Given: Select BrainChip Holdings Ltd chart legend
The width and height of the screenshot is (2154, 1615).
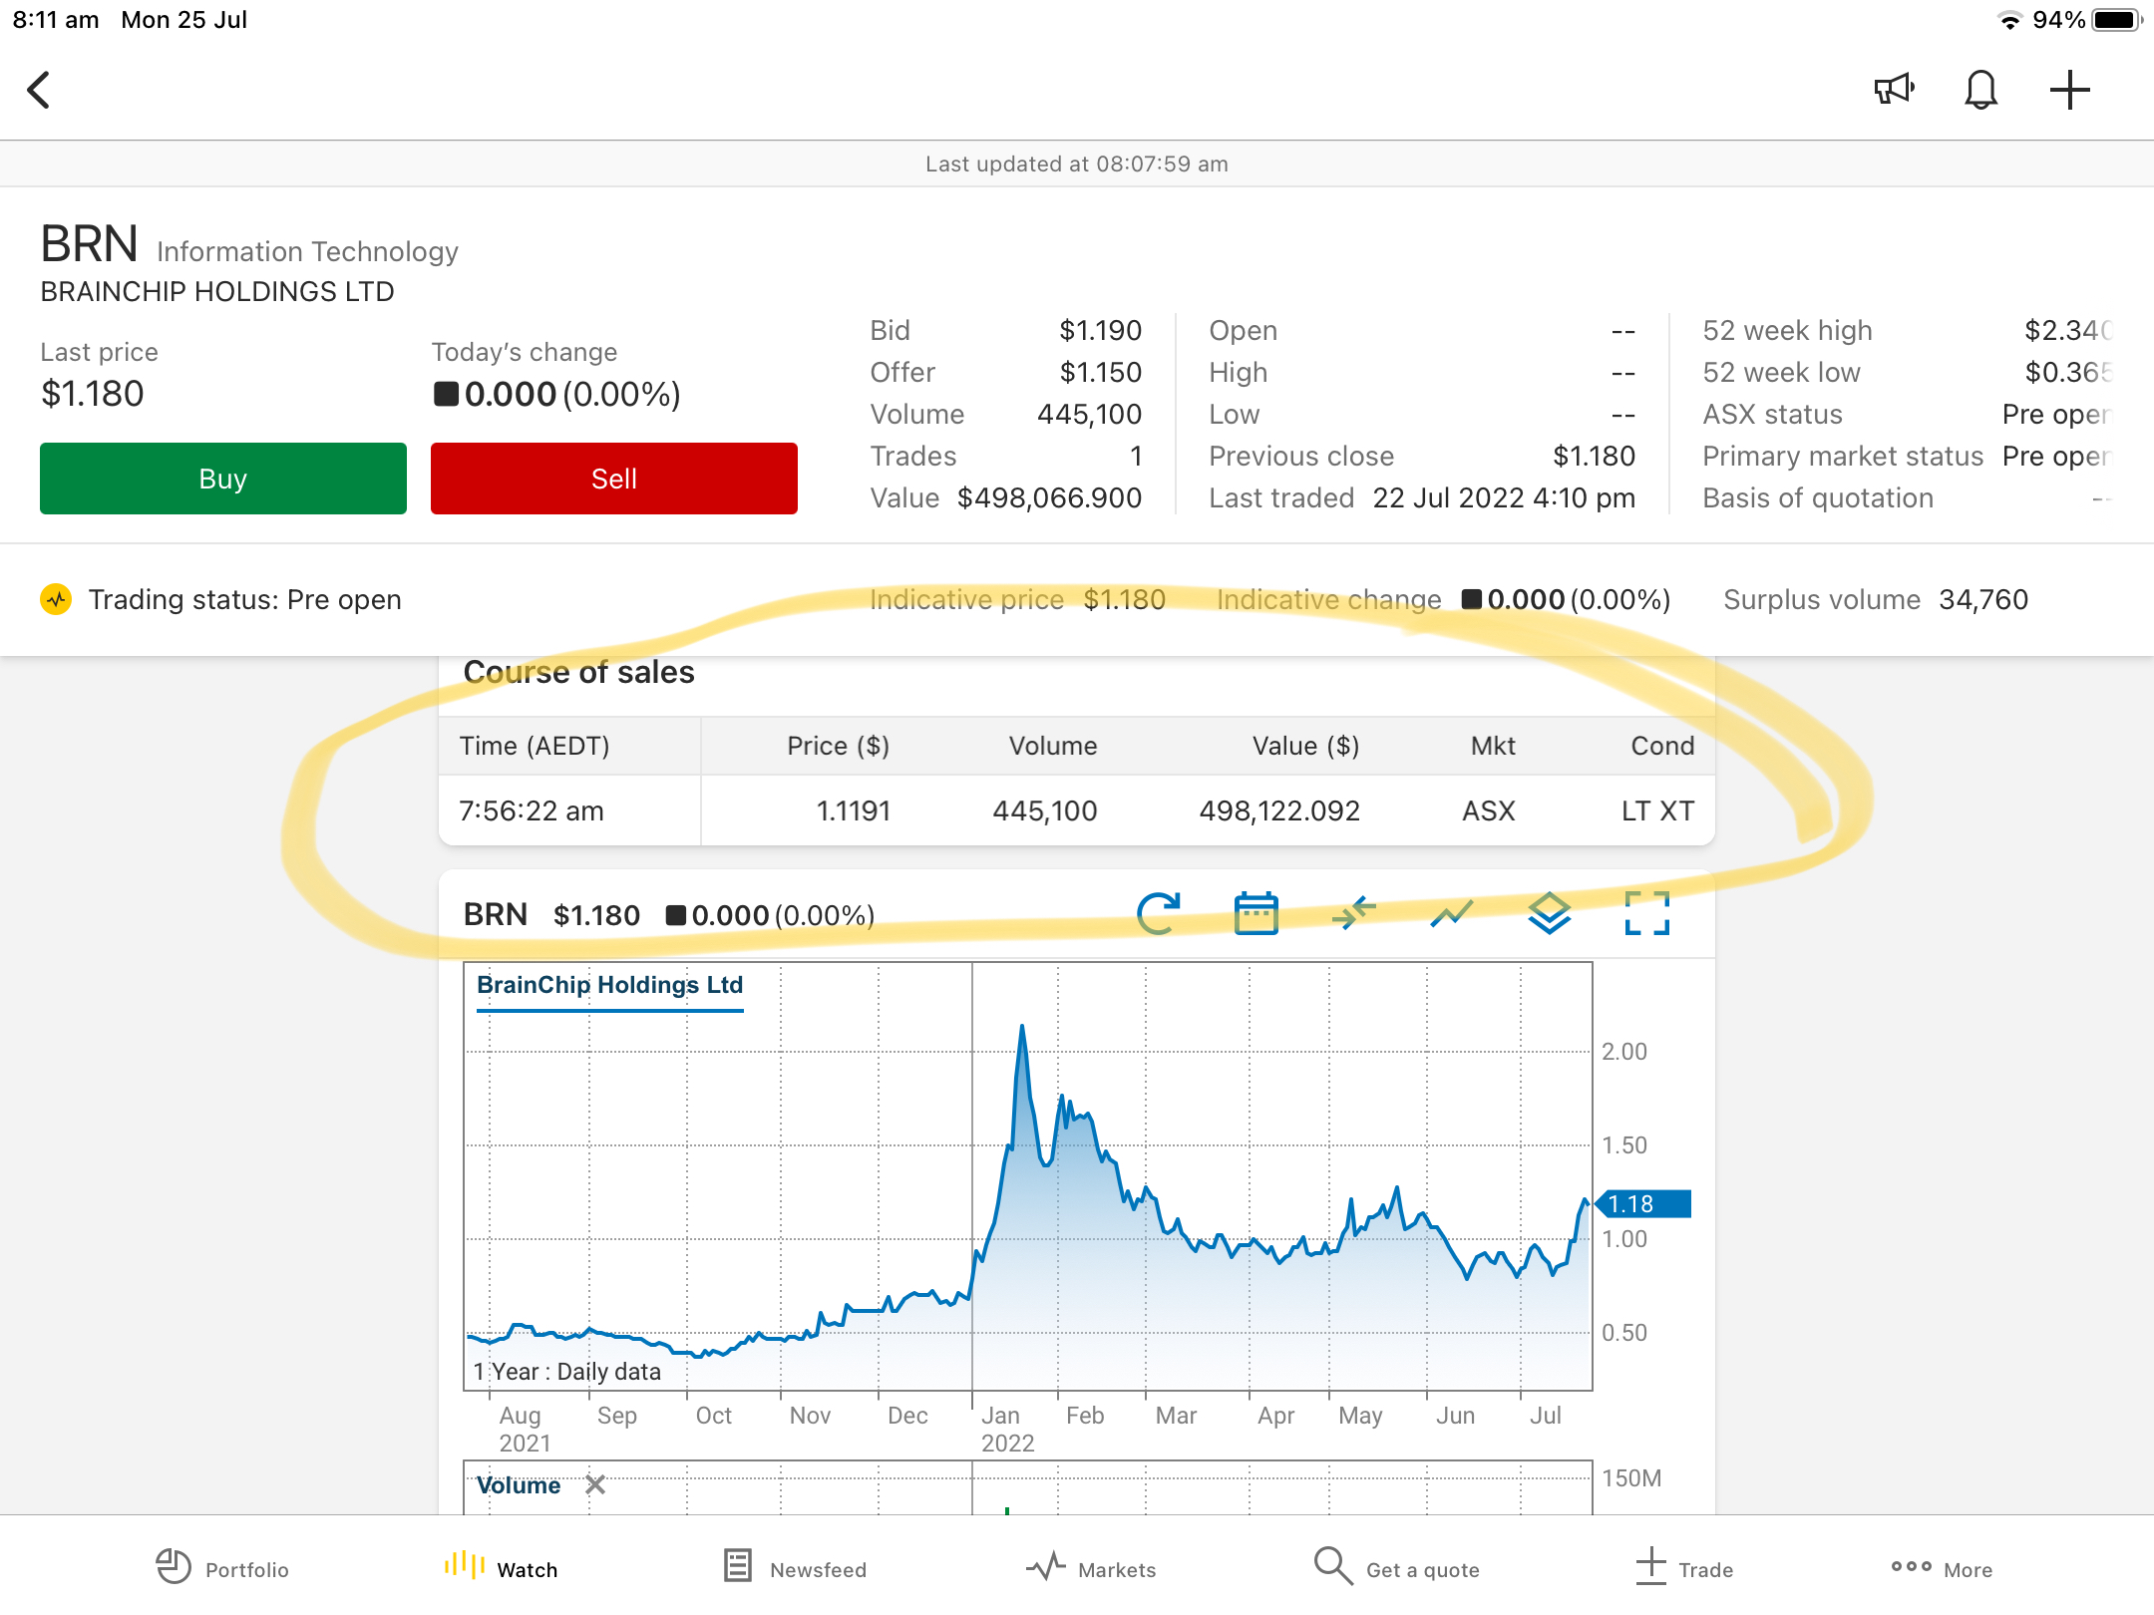Looking at the screenshot, I should pyautogui.click(x=609, y=985).
